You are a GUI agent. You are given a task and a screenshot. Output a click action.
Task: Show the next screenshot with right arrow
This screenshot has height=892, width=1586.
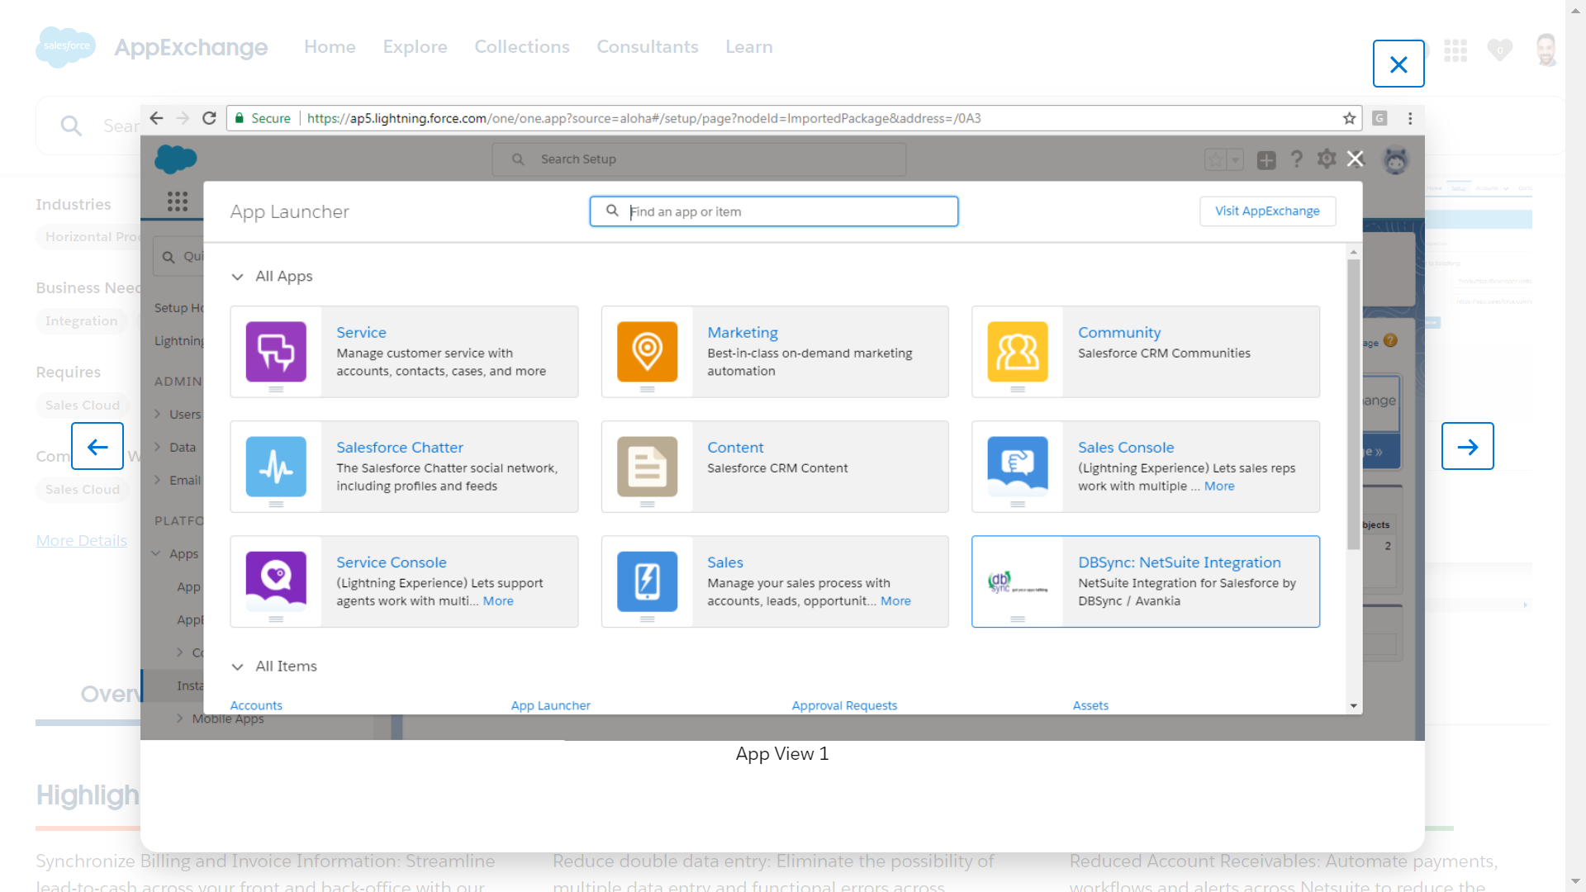pos(1468,446)
